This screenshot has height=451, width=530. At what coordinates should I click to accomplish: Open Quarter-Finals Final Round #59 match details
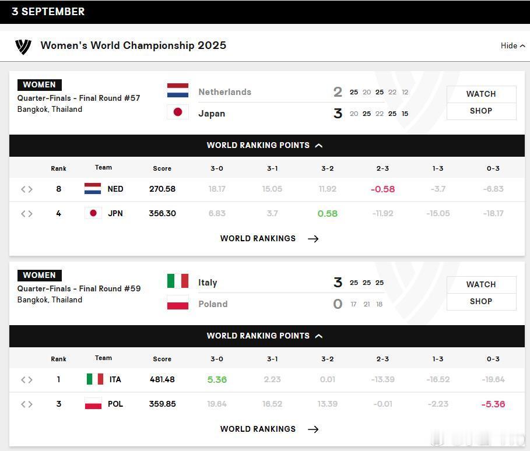[x=79, y=289]
